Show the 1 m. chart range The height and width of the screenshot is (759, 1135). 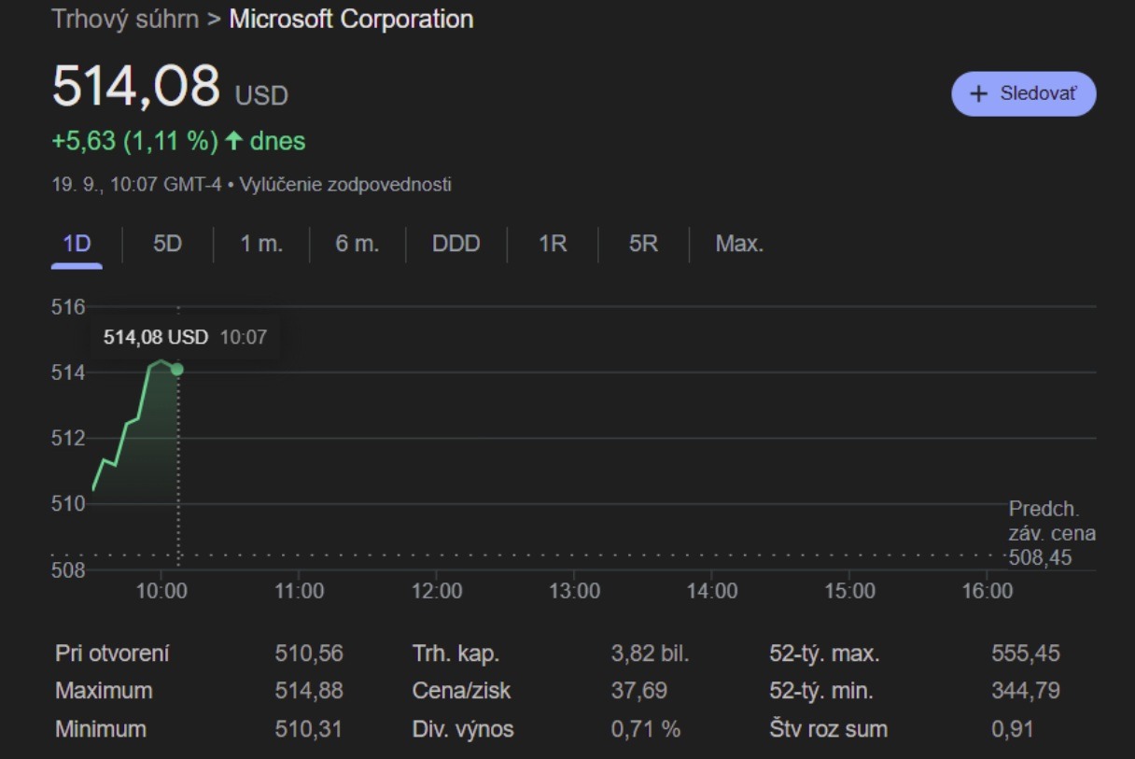(x=261, y=245)
